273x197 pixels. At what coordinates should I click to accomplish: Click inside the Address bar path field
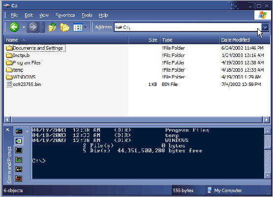(188, 27)
